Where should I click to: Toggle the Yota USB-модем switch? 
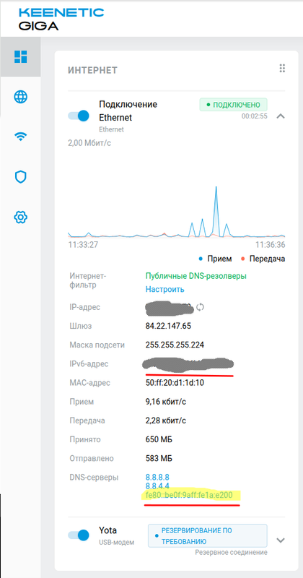(79, 535)
